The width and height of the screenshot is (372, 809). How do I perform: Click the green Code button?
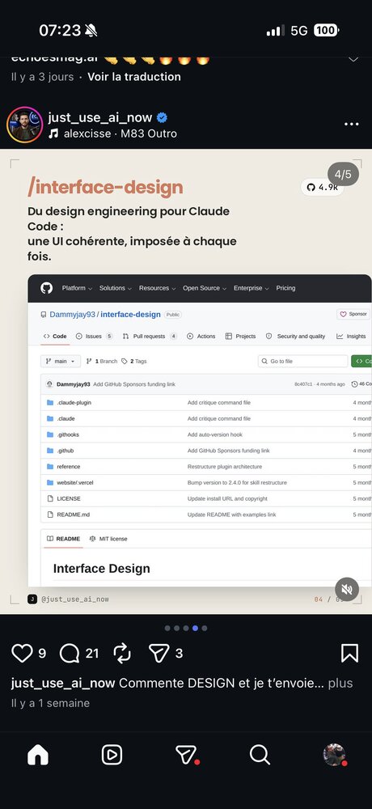(x=361, y=361)
